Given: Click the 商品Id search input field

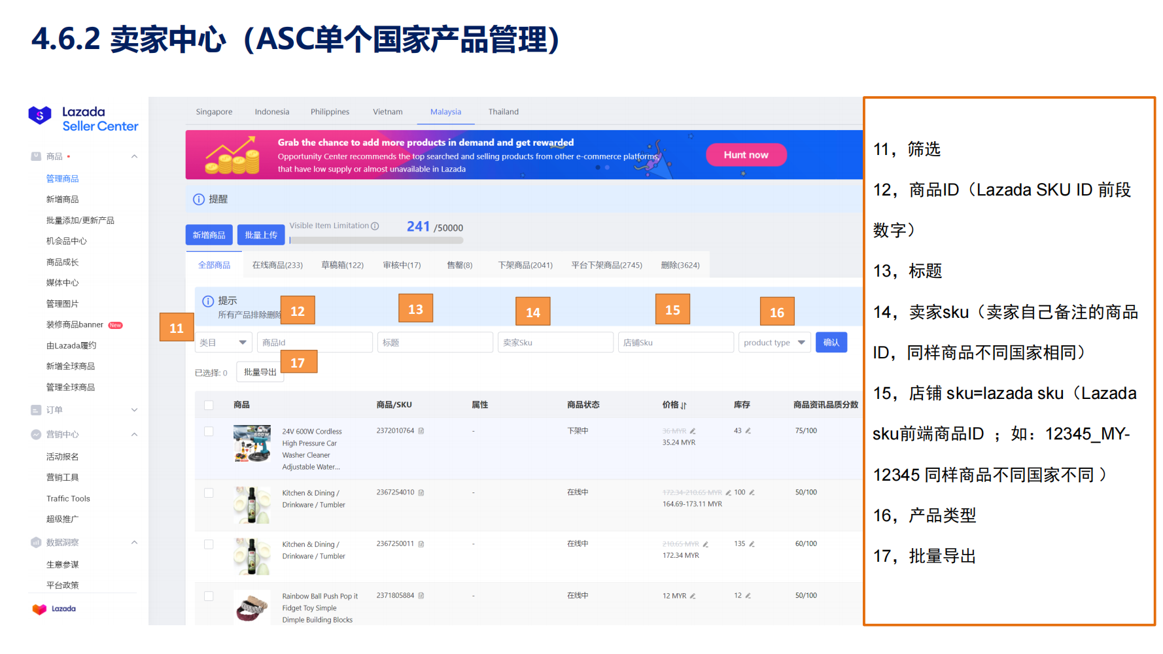Looking at the screenshot, I should tap(315, 341).
